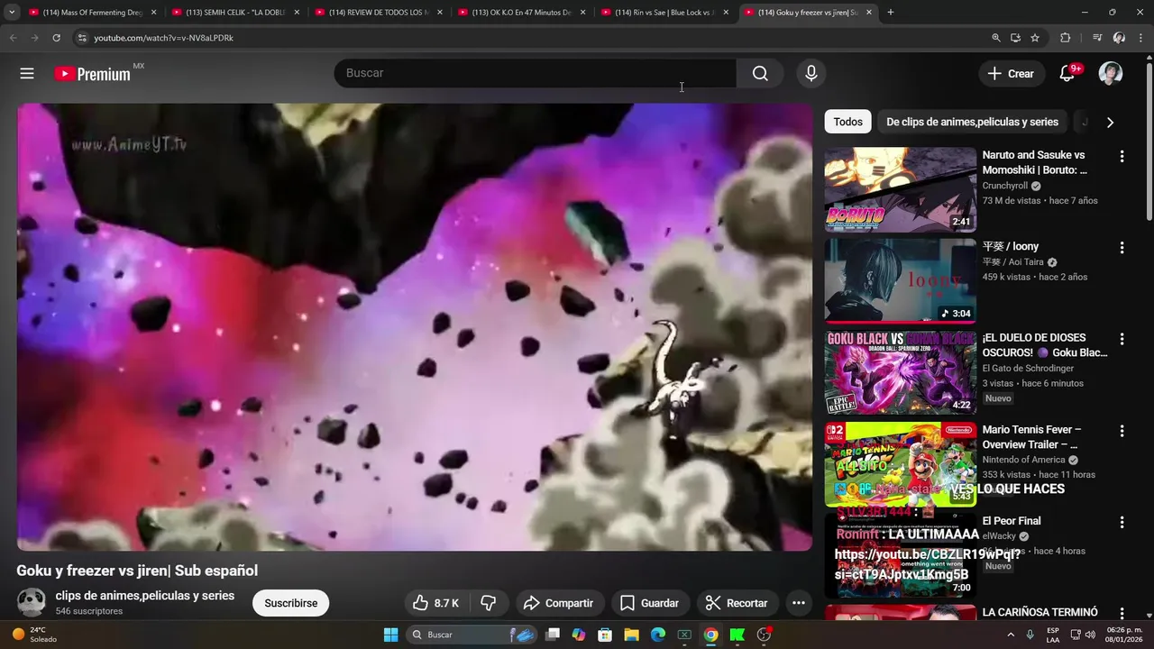Open the weather widget 24°C Soleado

tap(36, 635)
